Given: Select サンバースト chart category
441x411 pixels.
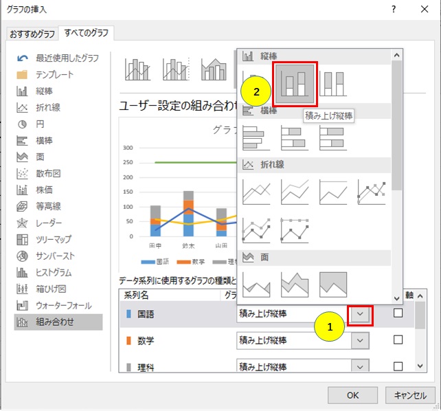Looking at the screenshot, I should 58,256.
